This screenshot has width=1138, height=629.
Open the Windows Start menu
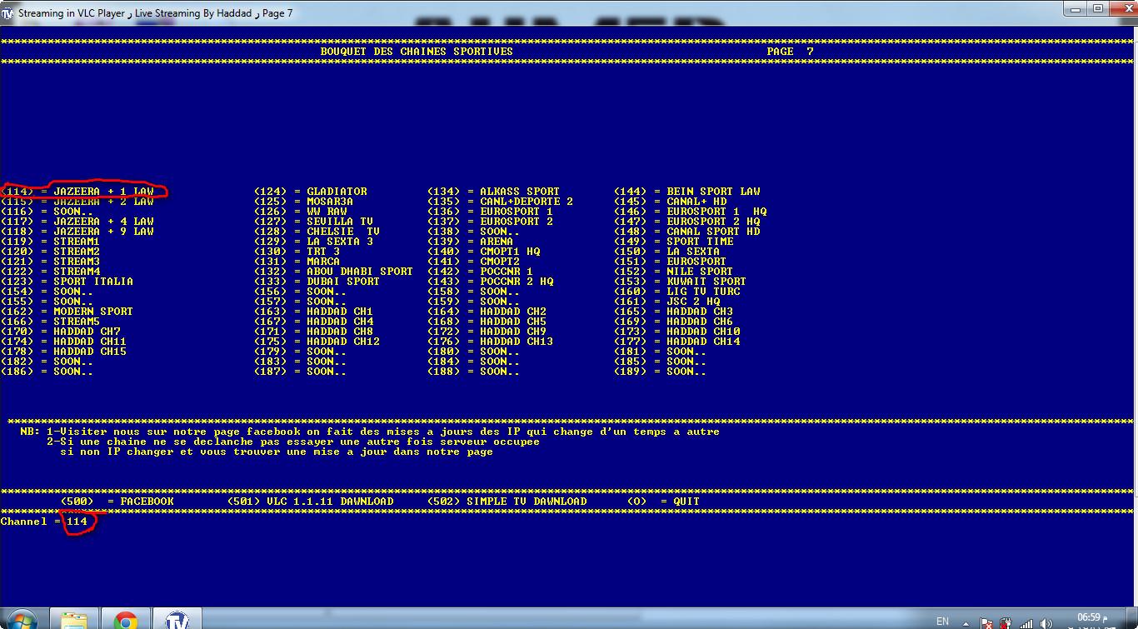21,621
